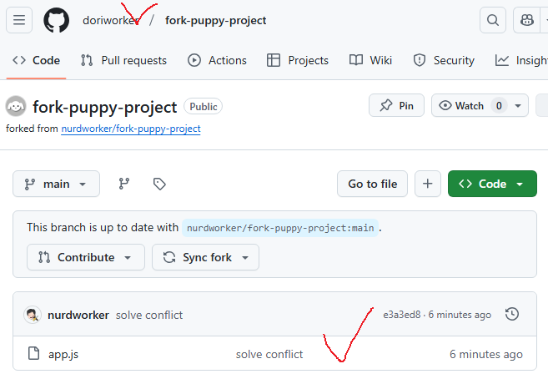Screen dimensions: 548x379
Task: Expand the Watch options dropdown arrow
Action: pyautogui.click(x=518, y=105)
